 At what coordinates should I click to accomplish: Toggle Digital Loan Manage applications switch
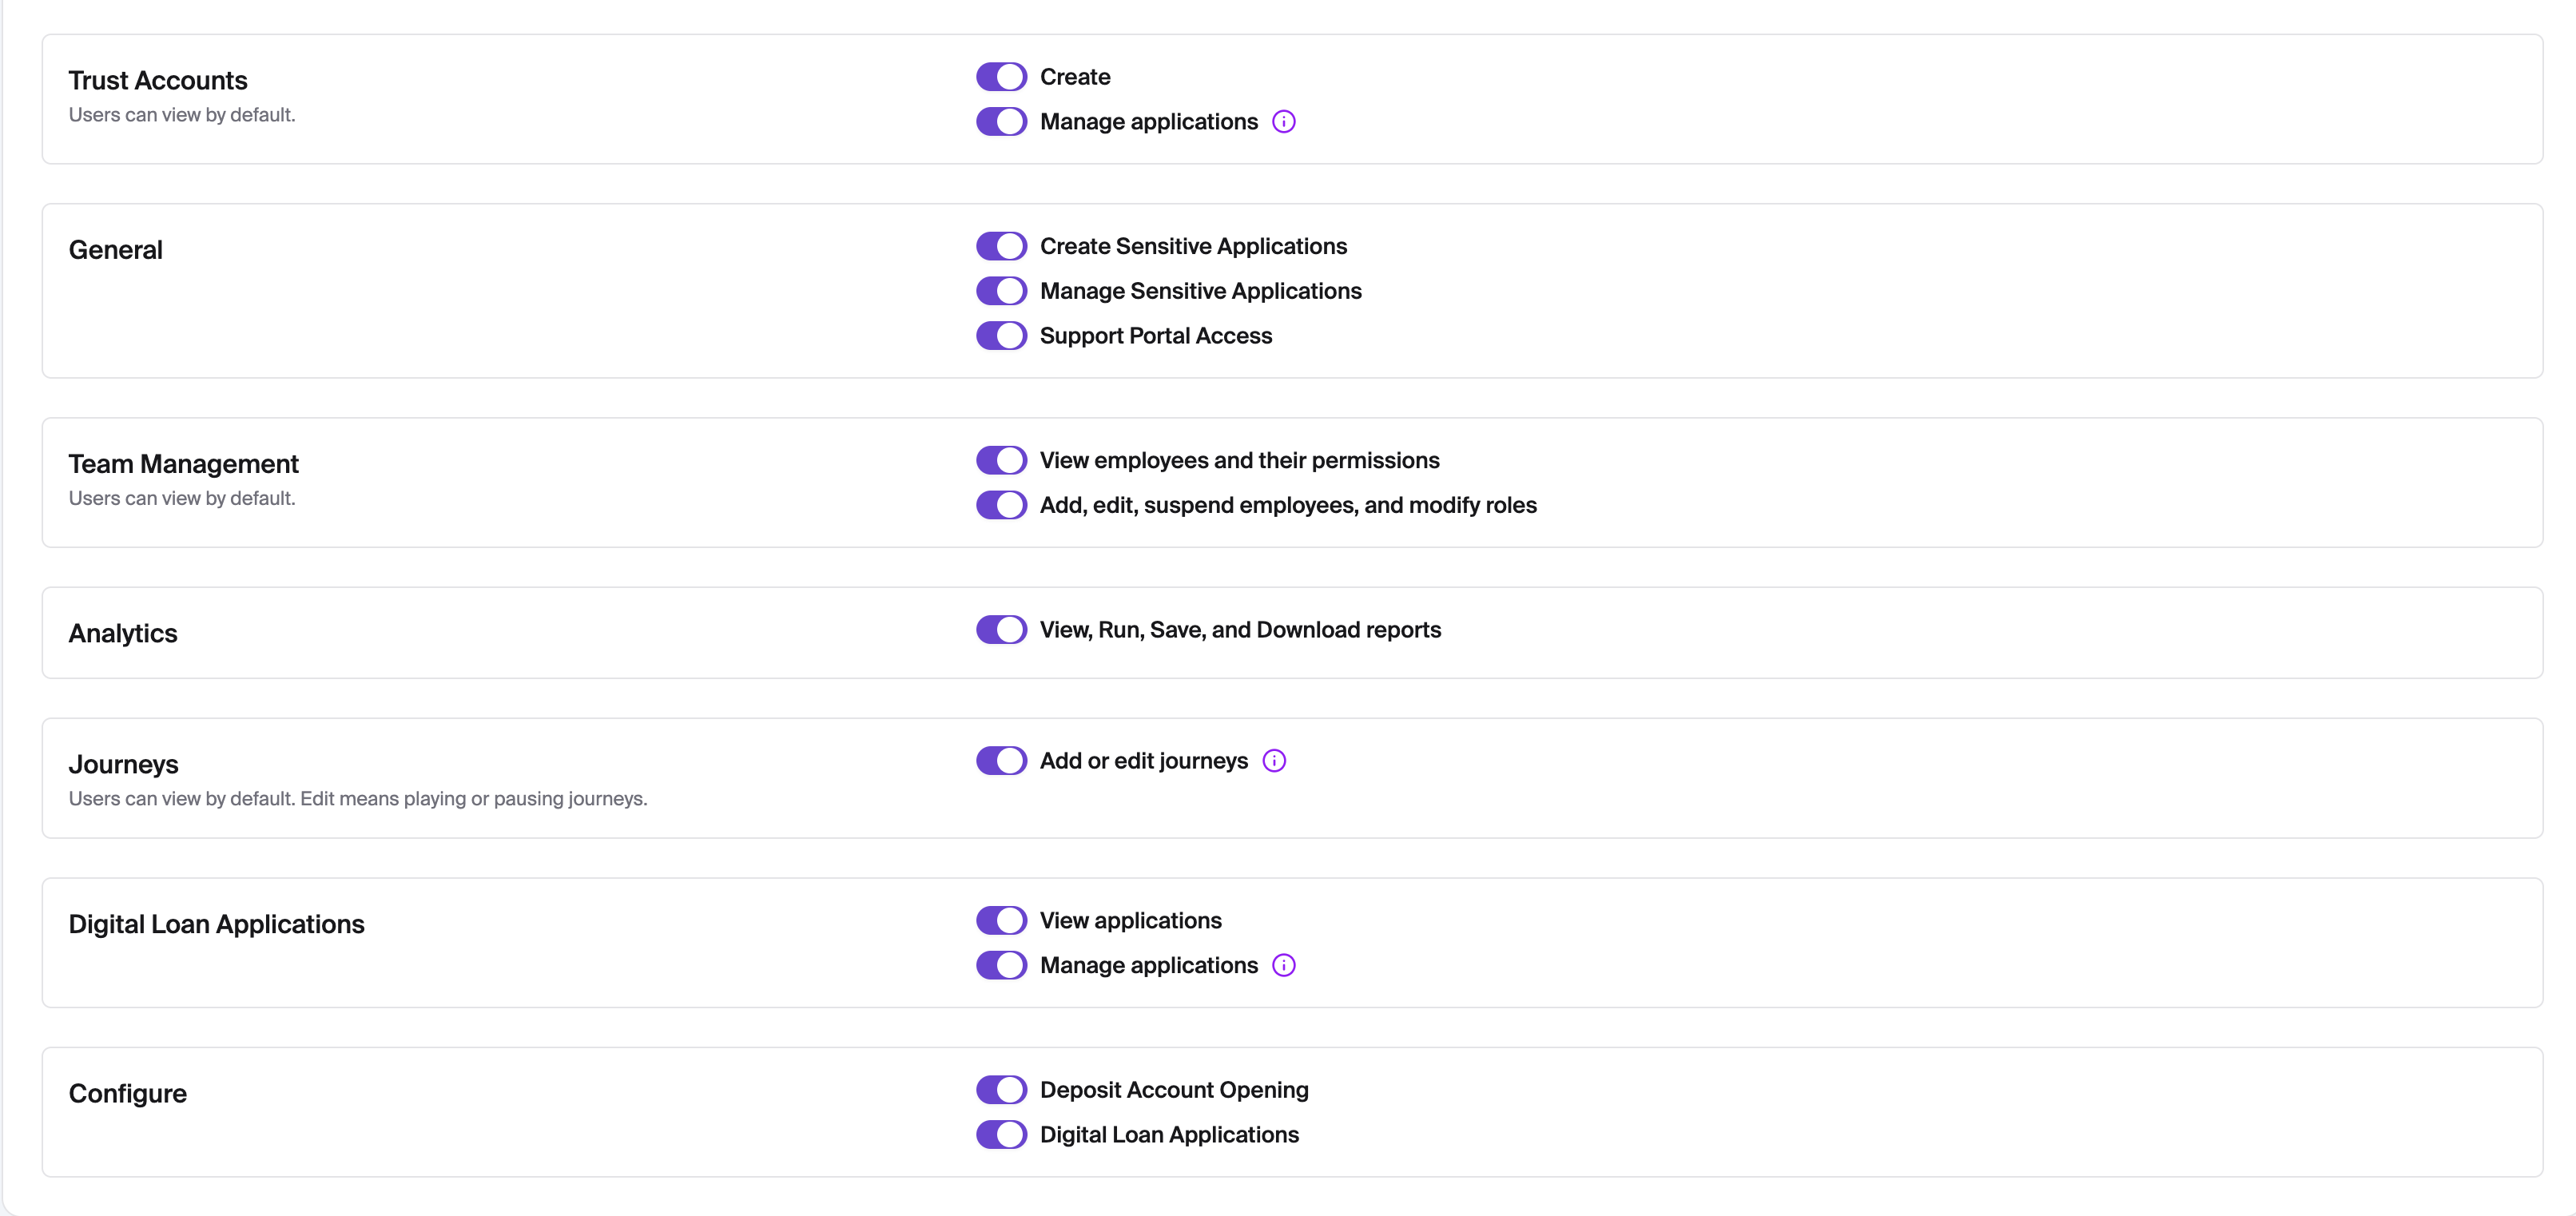pos(1001,965)
